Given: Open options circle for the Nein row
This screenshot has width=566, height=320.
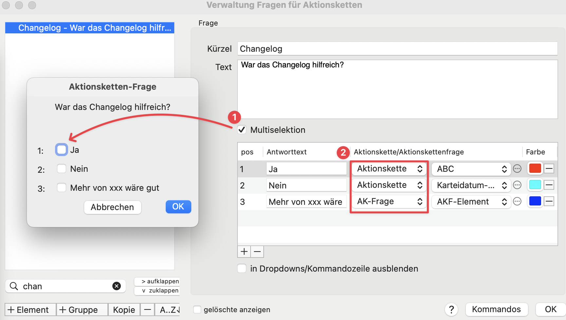Looking at the screenshot, I should point(517,185).
